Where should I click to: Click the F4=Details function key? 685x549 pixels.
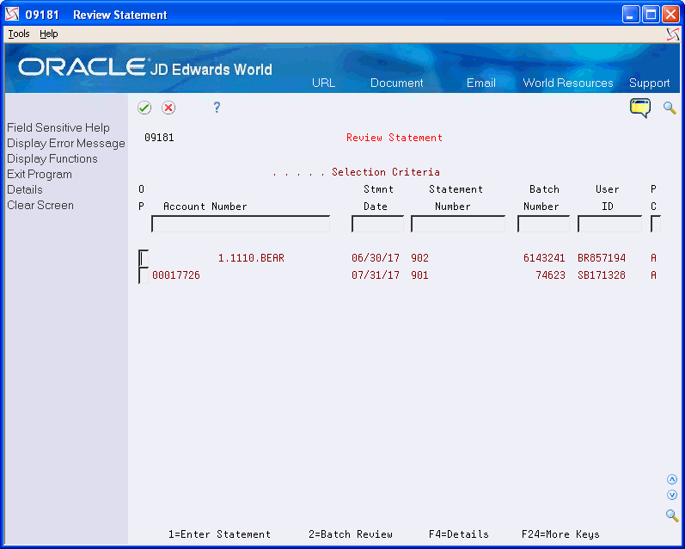tap(459, 534)
